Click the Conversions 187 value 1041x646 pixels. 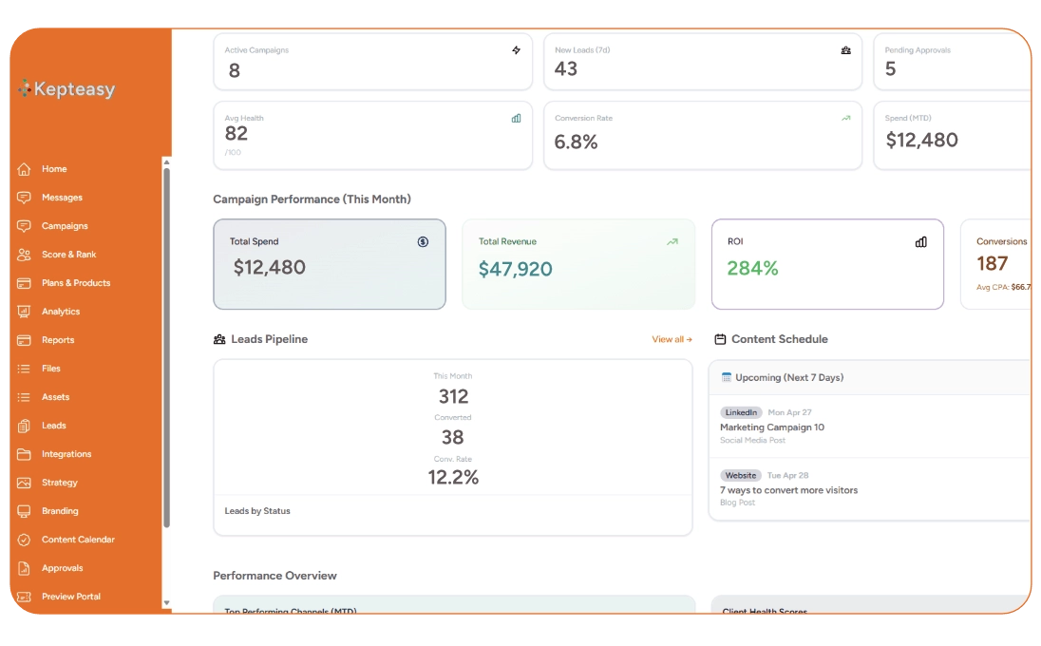992,264
